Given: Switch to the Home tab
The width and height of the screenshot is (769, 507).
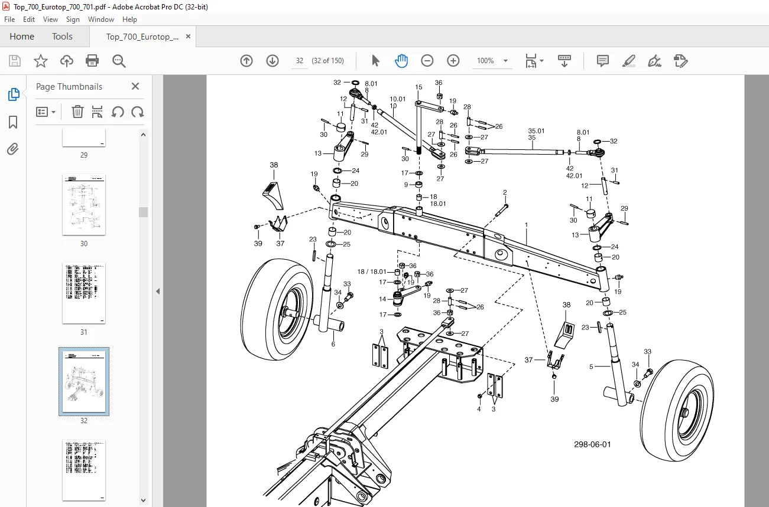Looking at the screenshot, I should pyautogui.click(x=22, y=37).
